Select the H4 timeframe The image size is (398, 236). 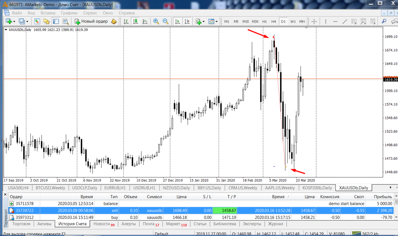pos(274,22)
